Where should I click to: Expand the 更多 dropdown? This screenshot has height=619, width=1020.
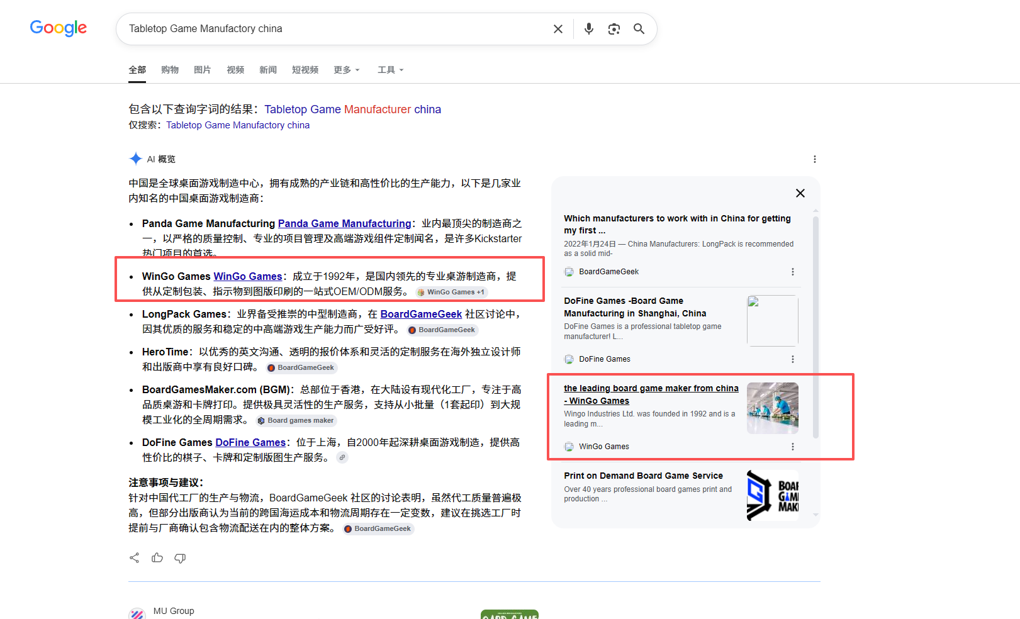tap(347, 70)
